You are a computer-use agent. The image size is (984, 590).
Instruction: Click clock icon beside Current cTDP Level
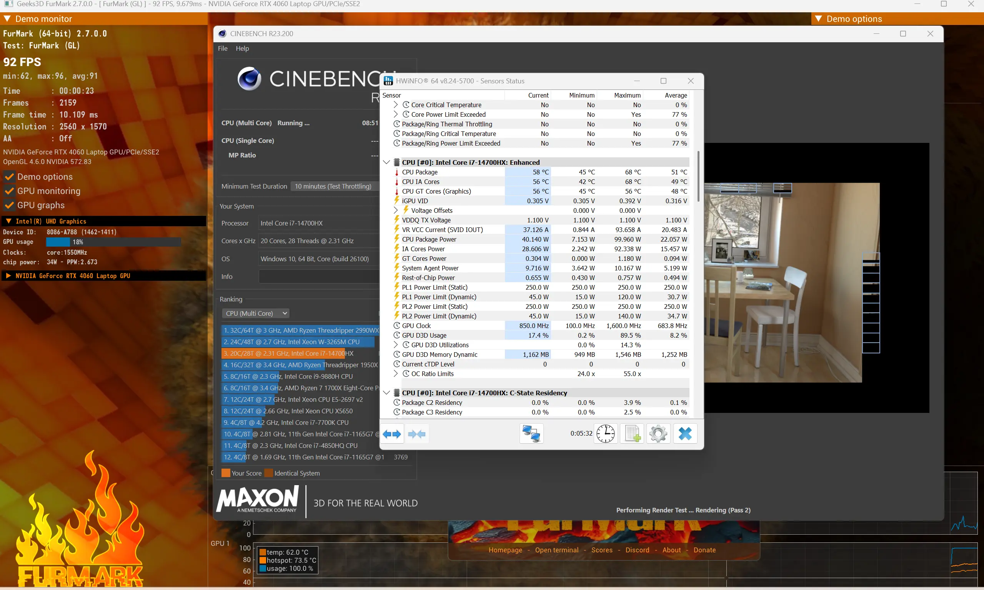[x=396, y=364]
